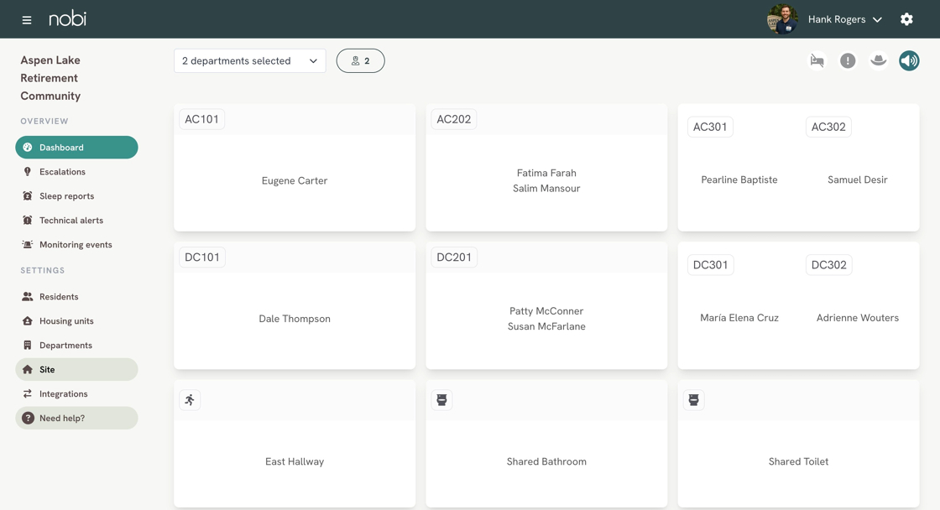The image size is (940, 510).
Task: Click the Sleep reports alarm icon
Action: click(28, 196)
